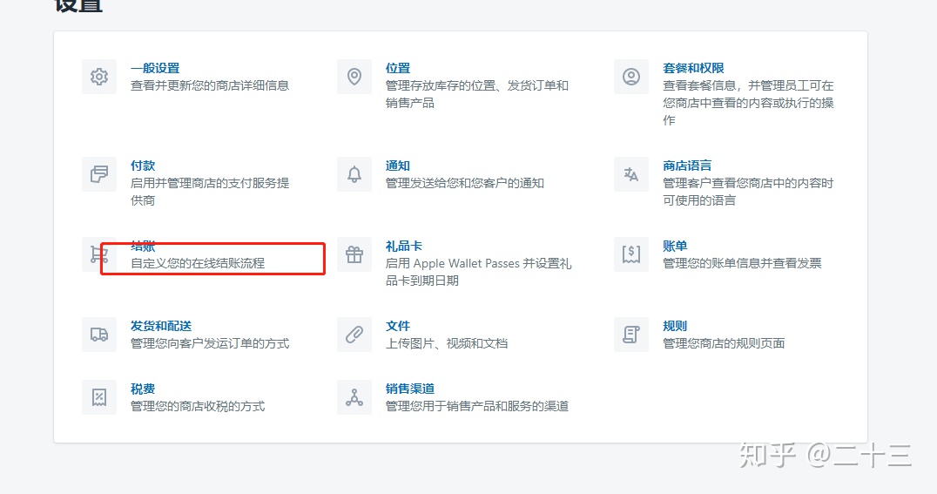Click the invoice dollar icon for 账单

coord(631,254)
